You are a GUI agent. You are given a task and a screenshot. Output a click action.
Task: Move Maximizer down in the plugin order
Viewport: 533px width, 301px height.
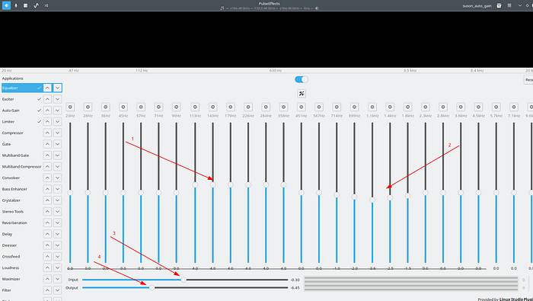[x=57, y=279]
